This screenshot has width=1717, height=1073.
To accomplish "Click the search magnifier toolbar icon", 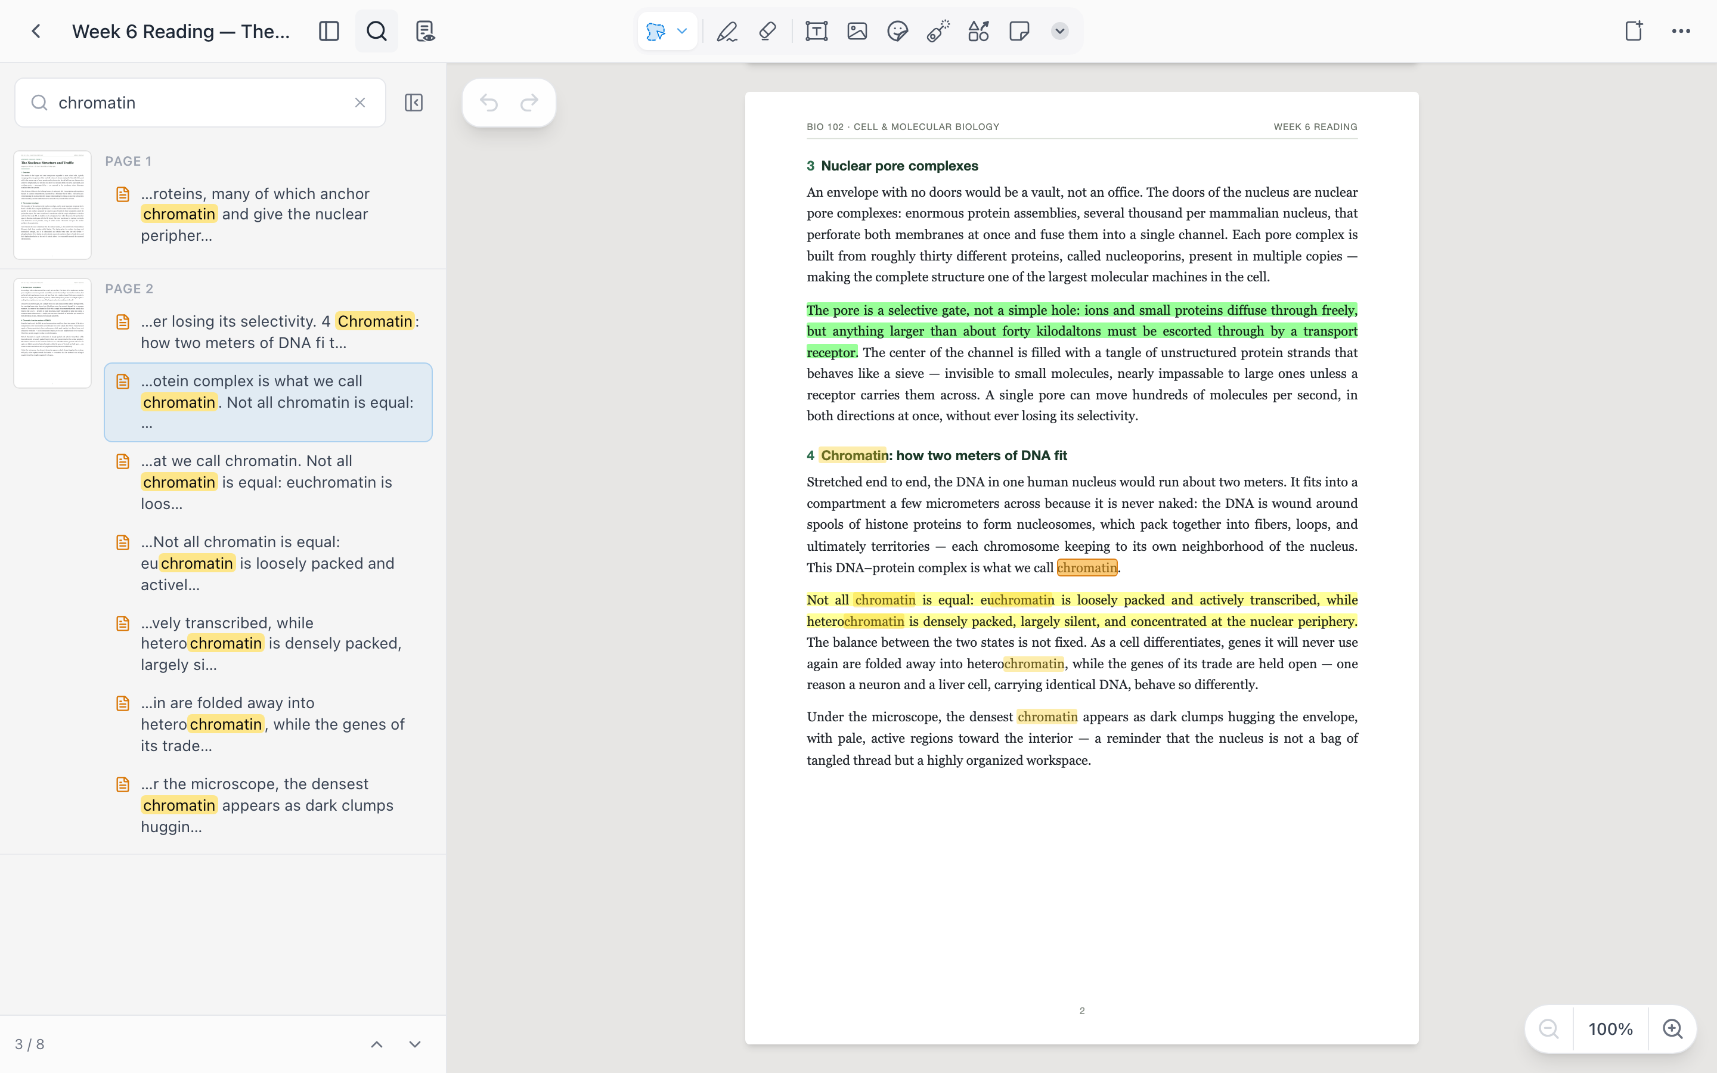I will 377,31.
